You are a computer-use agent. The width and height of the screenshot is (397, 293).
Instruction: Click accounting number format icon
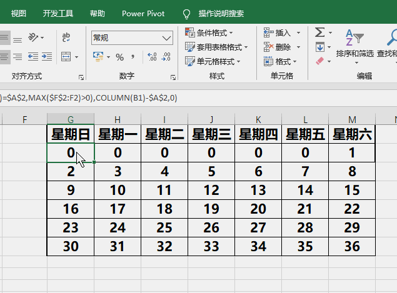point(98,57)
